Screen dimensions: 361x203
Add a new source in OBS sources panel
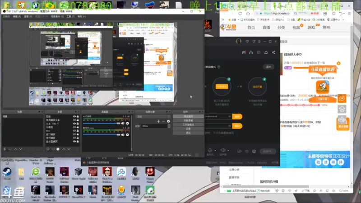pos(48,149)
